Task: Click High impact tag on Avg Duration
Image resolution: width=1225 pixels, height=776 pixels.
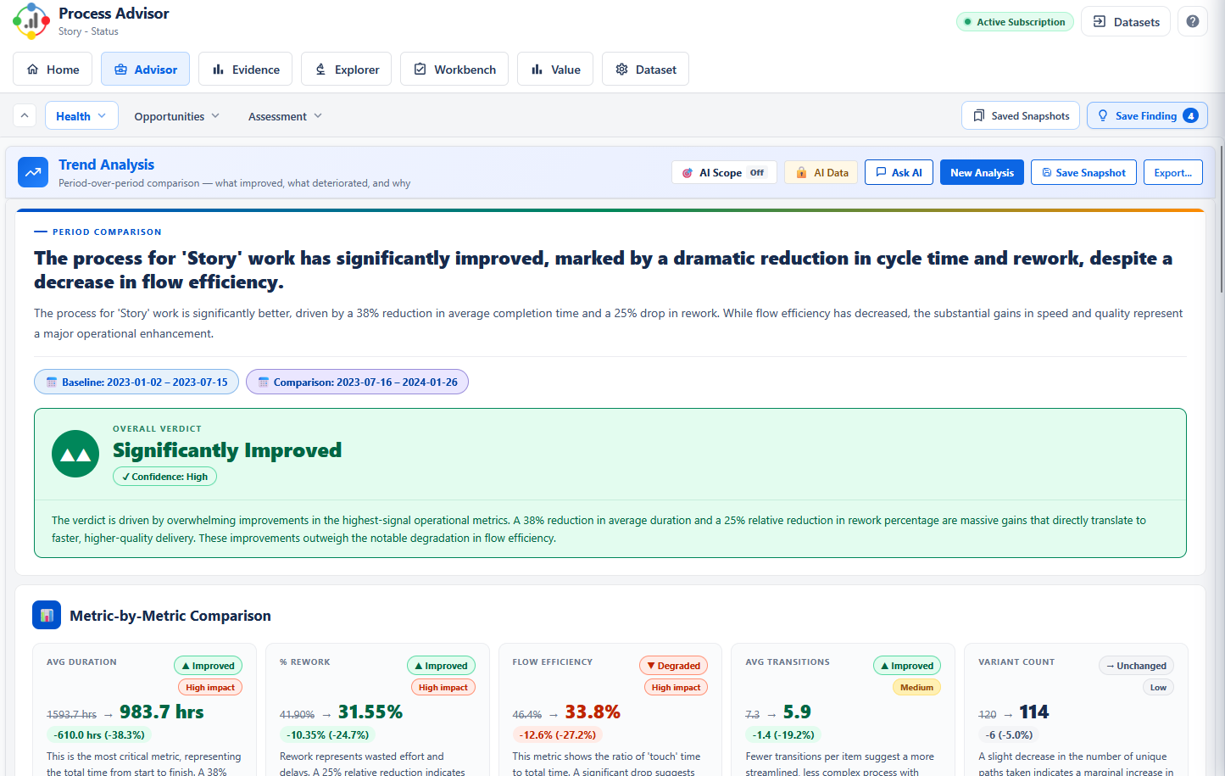Action: 210,687
